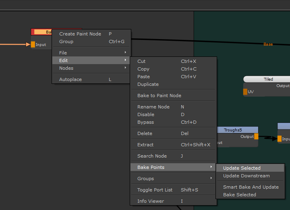
Task: Select Create Paint Node
Action: coord(80,34)
